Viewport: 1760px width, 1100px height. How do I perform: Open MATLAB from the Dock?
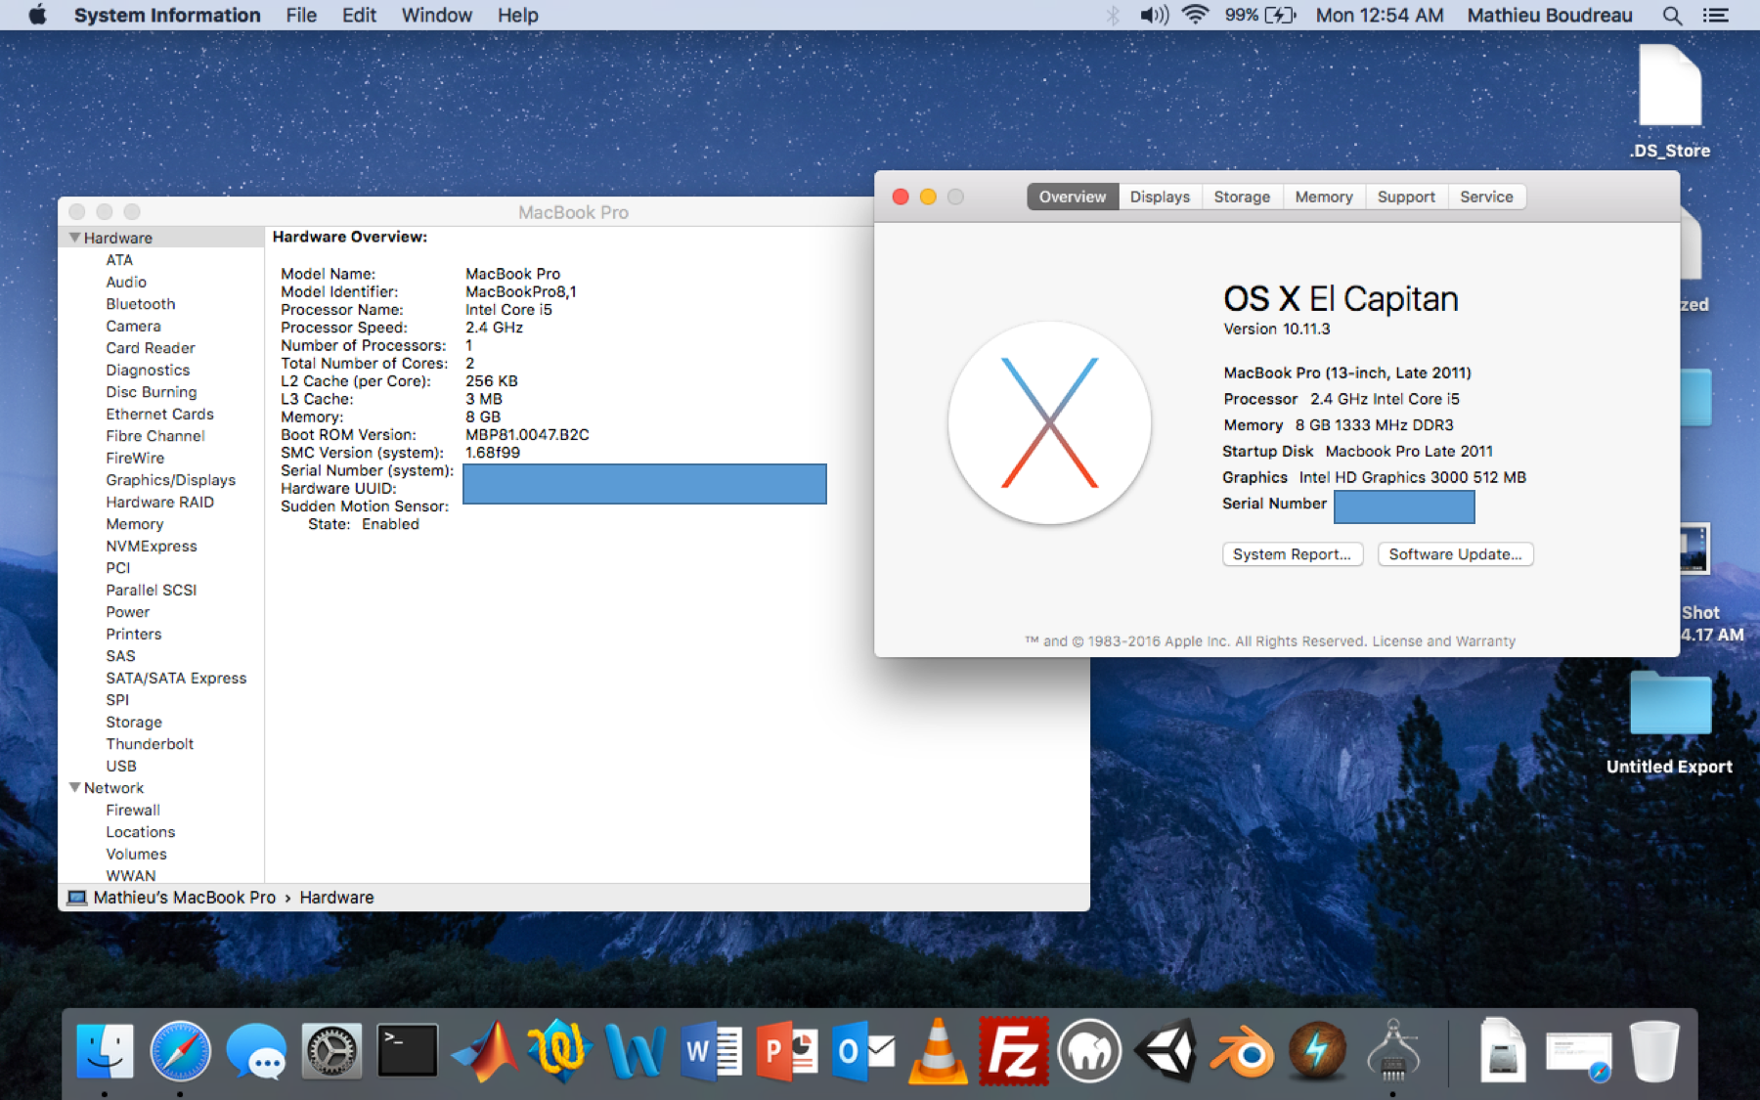click(x=484, y=1051)
